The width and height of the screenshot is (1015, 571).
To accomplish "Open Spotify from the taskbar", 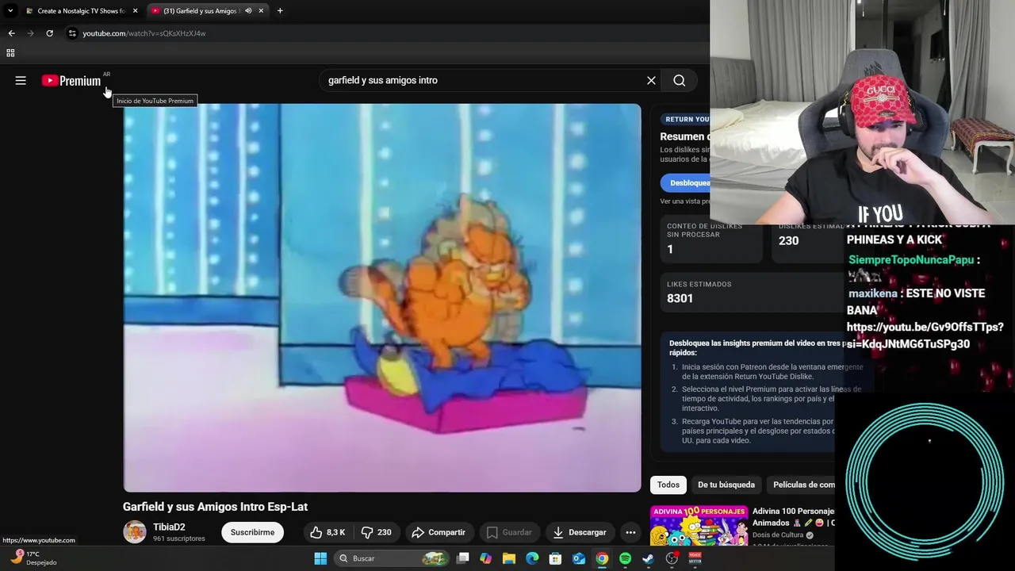I will (x=625, y=558).
